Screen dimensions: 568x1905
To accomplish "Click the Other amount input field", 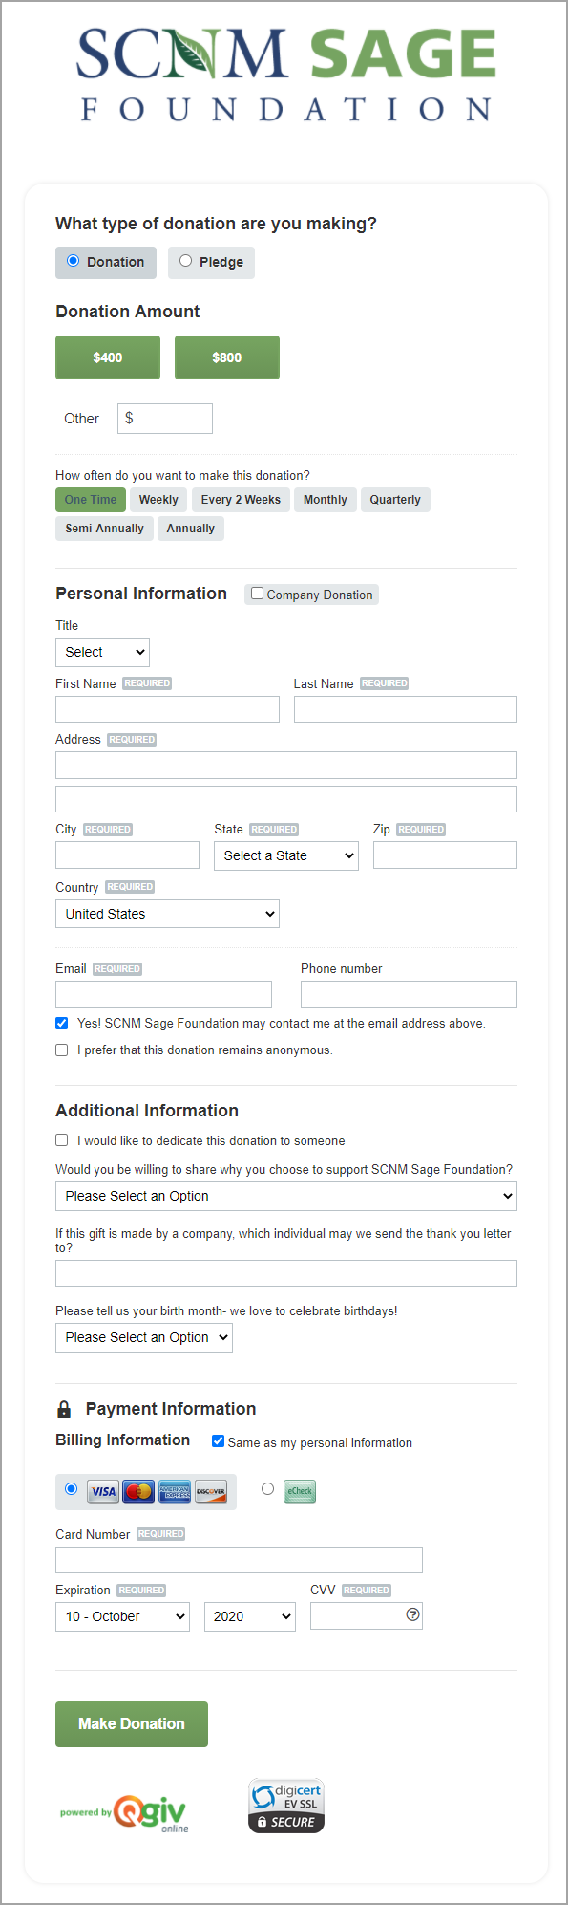I will point(165,419).
